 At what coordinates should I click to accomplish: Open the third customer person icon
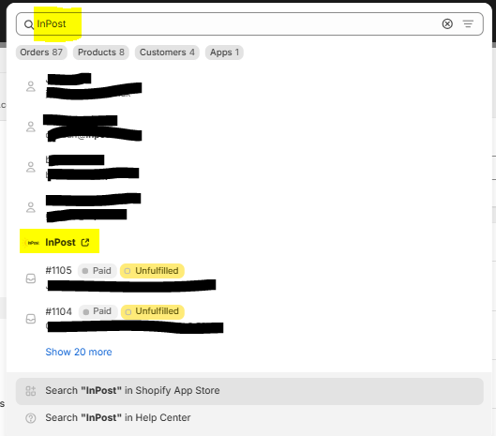31,167
